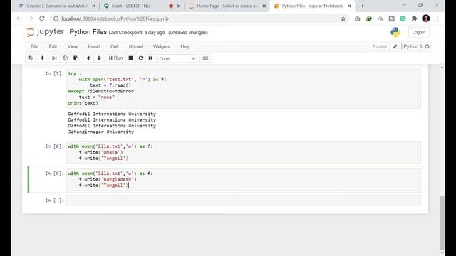Run the selected cell
456x256 pixels.
click(115, 58)
